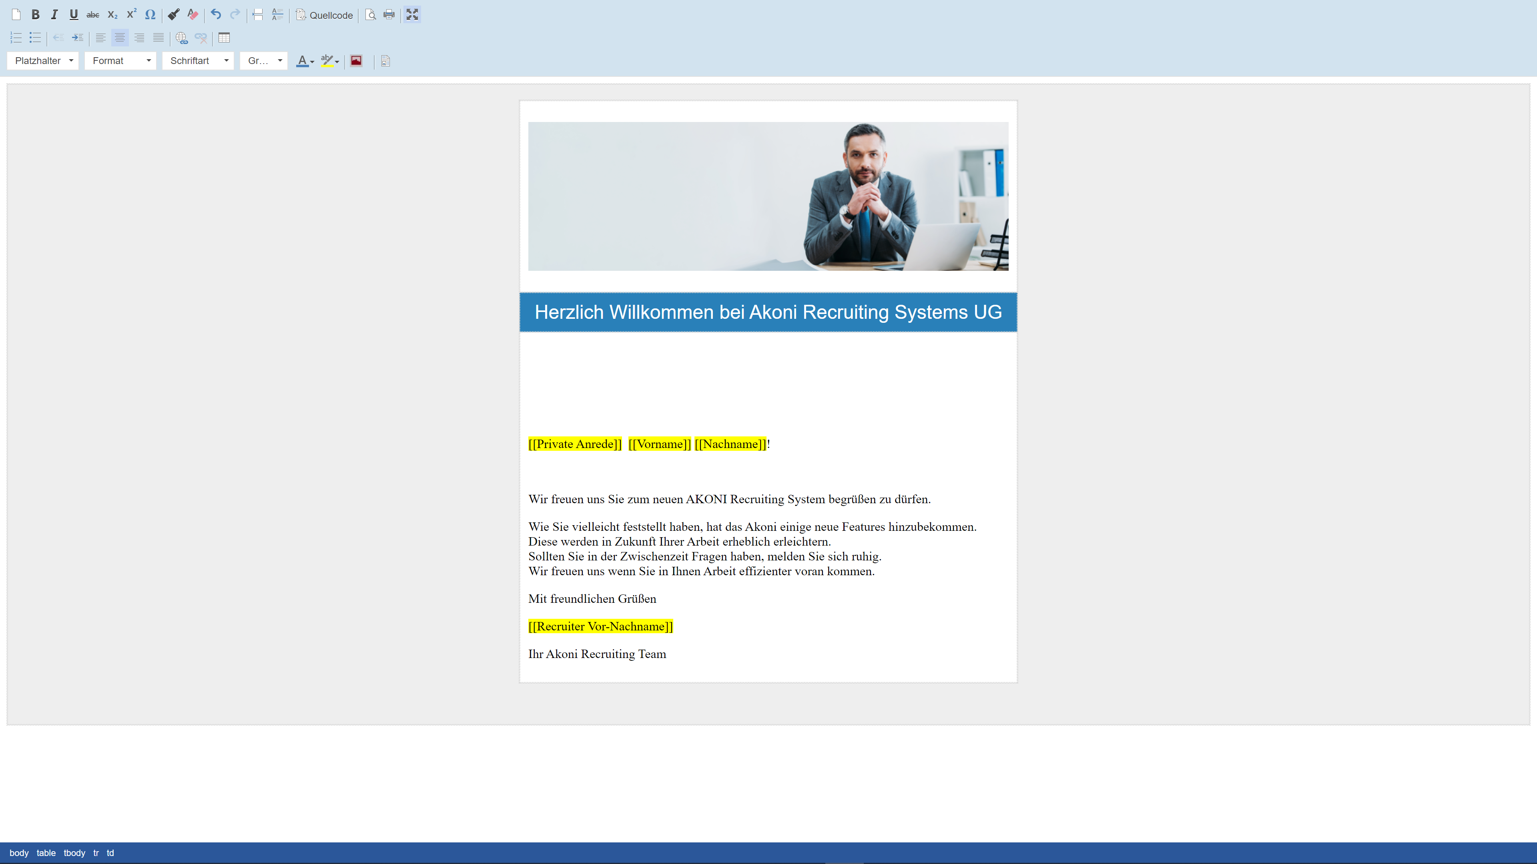The image size is (1537, 864).
Task: Open the font size Gr… dropdown
Action: (264, 61)
